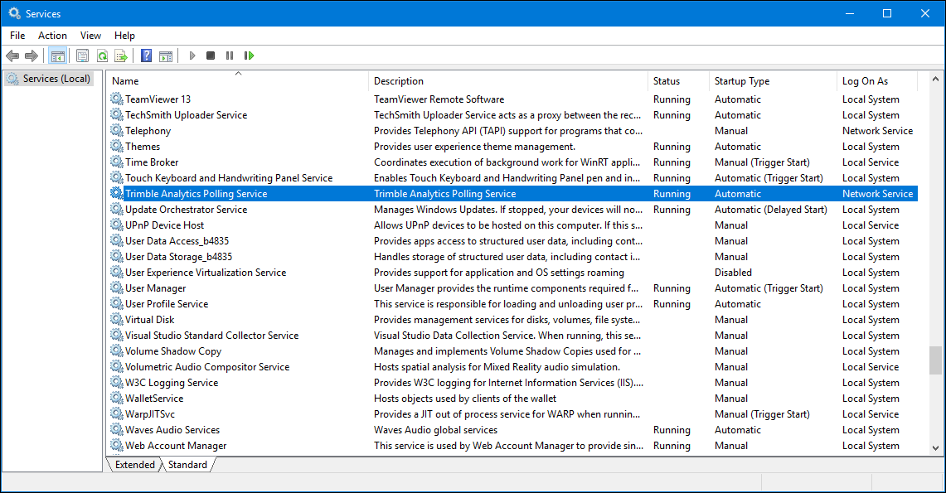Select Trimble Analytics Polling Service name
The image size is (946, 493).
[x=196, y=193]
